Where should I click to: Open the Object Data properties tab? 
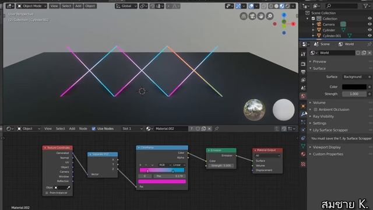coord(303,146)
